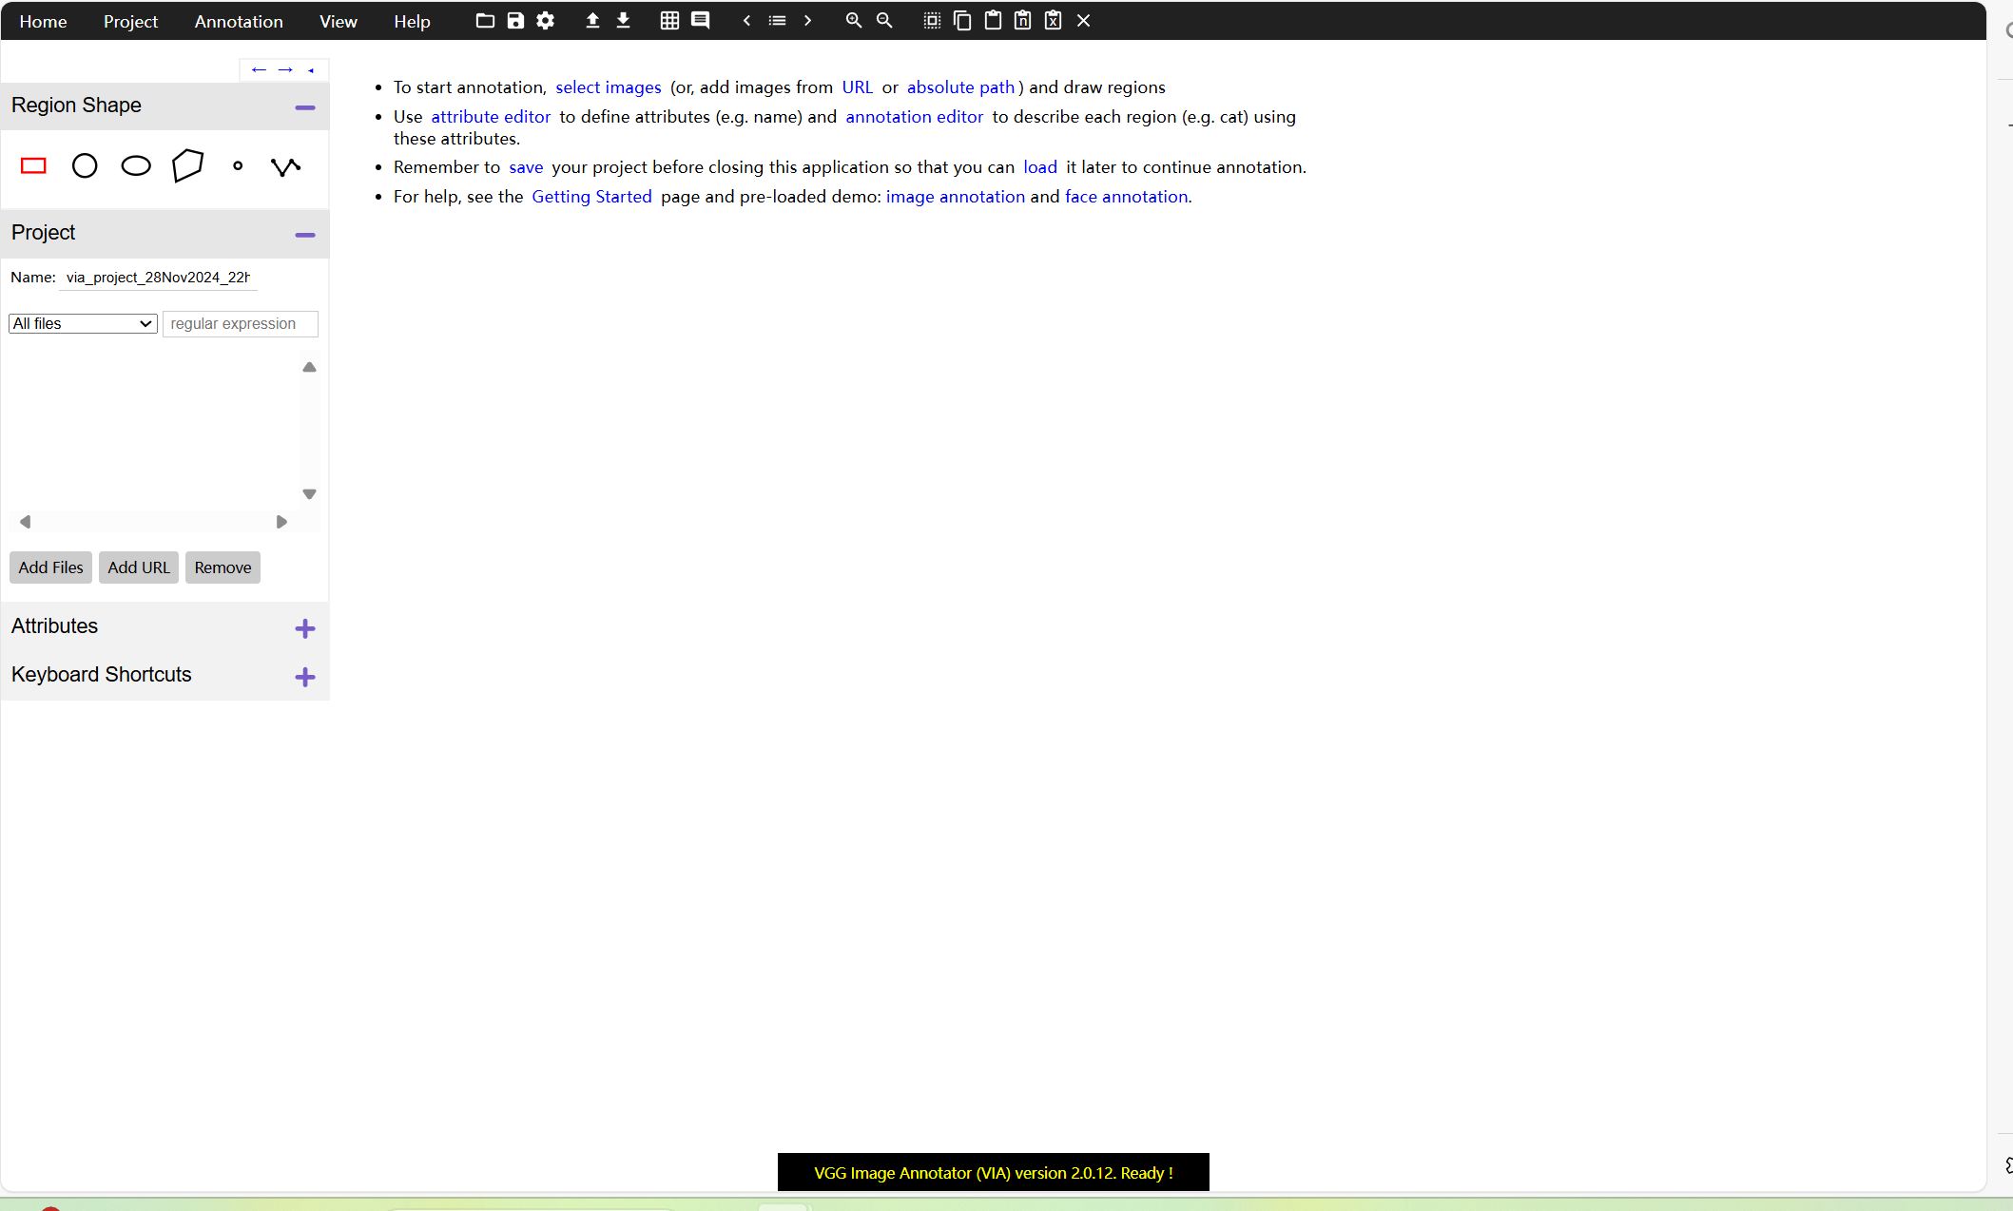
Task: Click the regular expression filter field
Action: click(240, 324)
